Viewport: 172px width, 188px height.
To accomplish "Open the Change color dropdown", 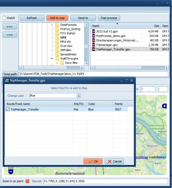I will click(79, 95).
